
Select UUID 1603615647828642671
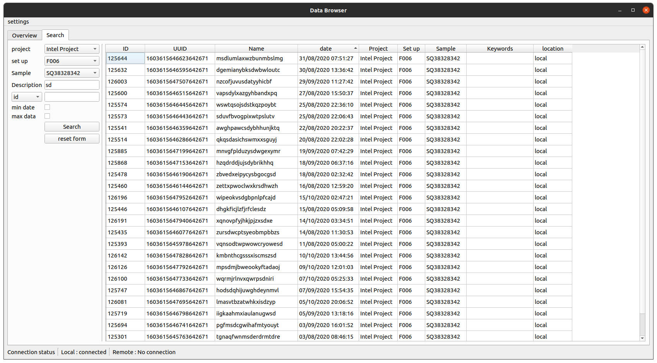[x=180, y=256]
